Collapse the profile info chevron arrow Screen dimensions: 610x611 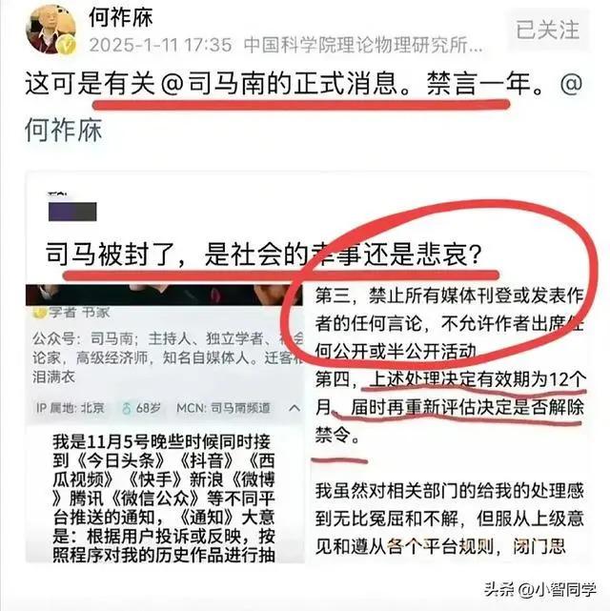(295, 408)
